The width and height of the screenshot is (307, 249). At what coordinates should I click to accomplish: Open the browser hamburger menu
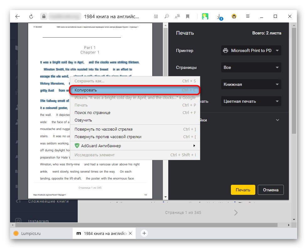click(248, 16)
